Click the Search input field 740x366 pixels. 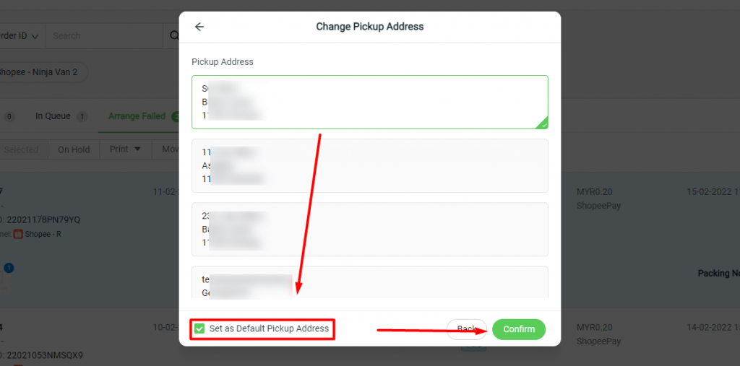[104, 36]
